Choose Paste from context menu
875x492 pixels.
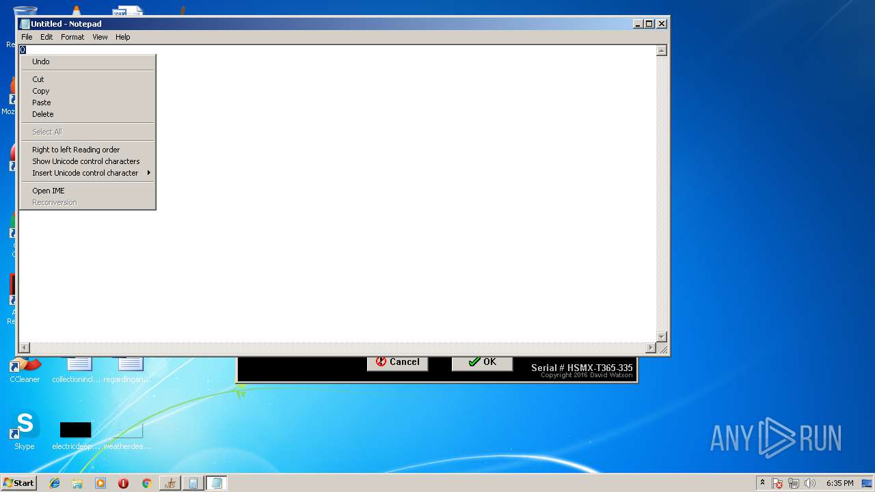87,102
